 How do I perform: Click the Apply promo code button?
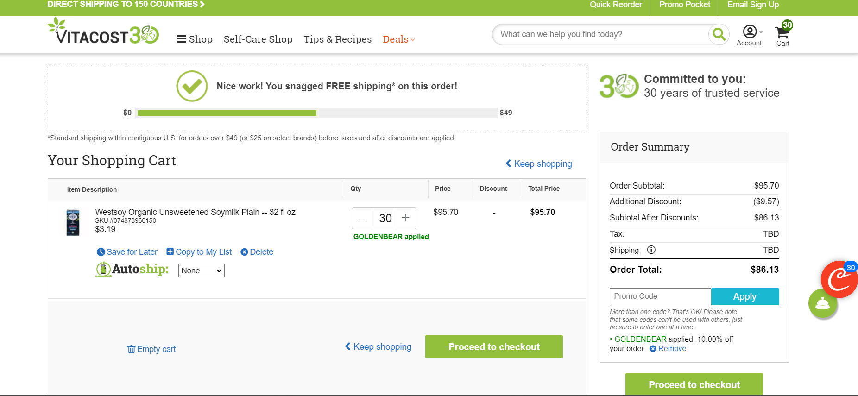coord(745,296)
